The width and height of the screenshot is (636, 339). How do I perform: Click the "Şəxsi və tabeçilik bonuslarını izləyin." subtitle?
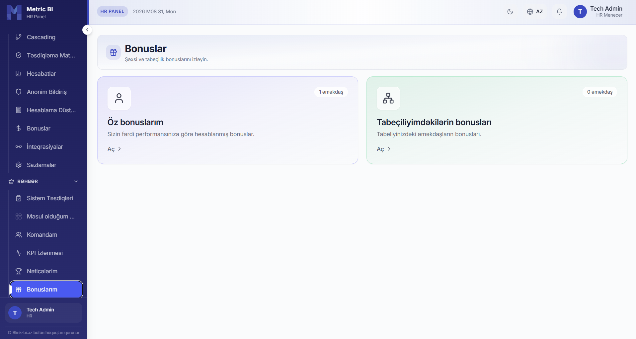pyautogui.click(x=166, y=59)
